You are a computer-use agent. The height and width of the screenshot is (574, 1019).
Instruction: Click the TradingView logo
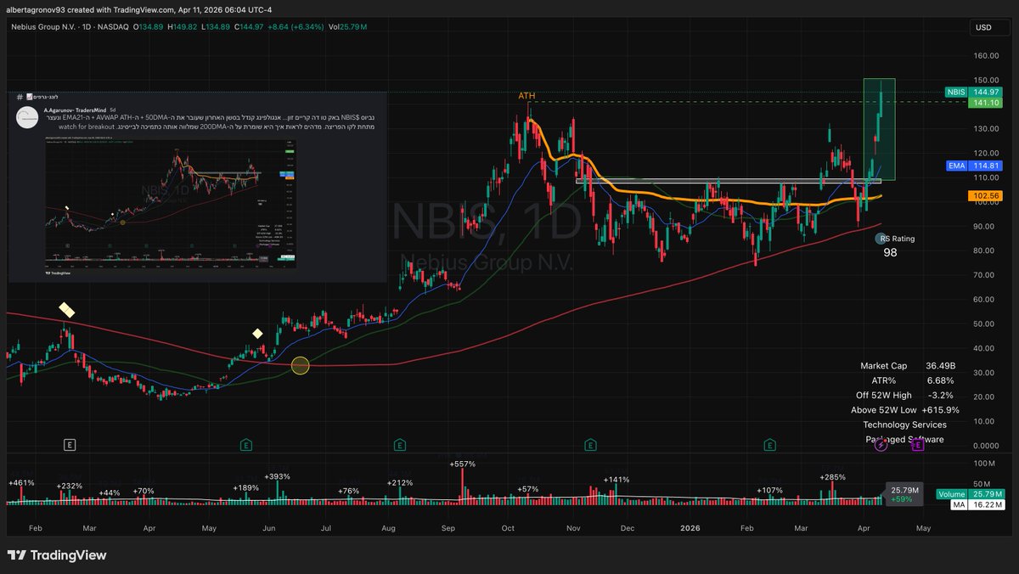point(58,554)
